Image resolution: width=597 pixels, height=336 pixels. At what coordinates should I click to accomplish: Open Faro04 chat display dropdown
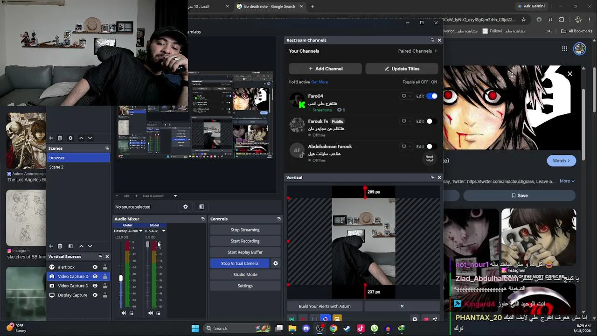(406, 96)
